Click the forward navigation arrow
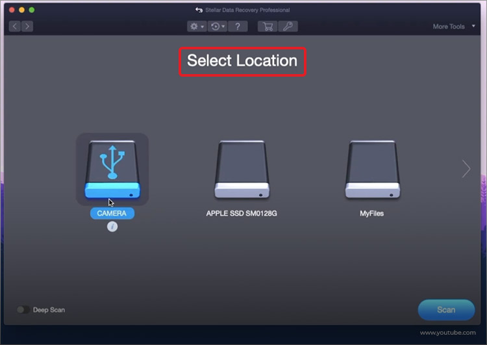 point(27,27)
